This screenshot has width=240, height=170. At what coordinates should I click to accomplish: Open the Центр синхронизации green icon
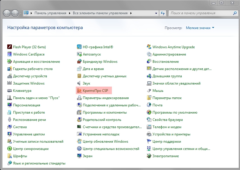click(x=10, y=148)
